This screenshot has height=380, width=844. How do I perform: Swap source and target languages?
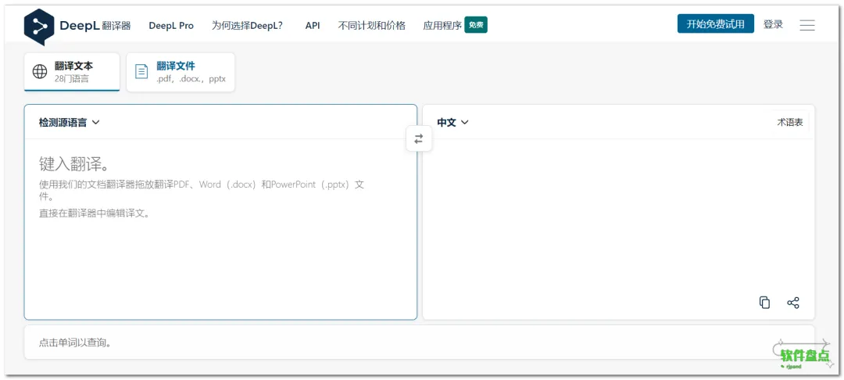(419, 139)
